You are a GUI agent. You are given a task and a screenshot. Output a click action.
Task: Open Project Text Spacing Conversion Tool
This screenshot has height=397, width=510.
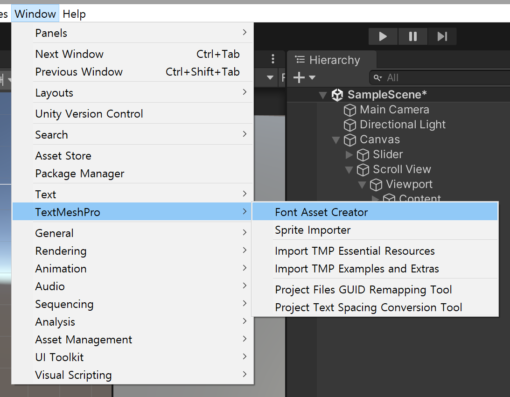(375, 307)
